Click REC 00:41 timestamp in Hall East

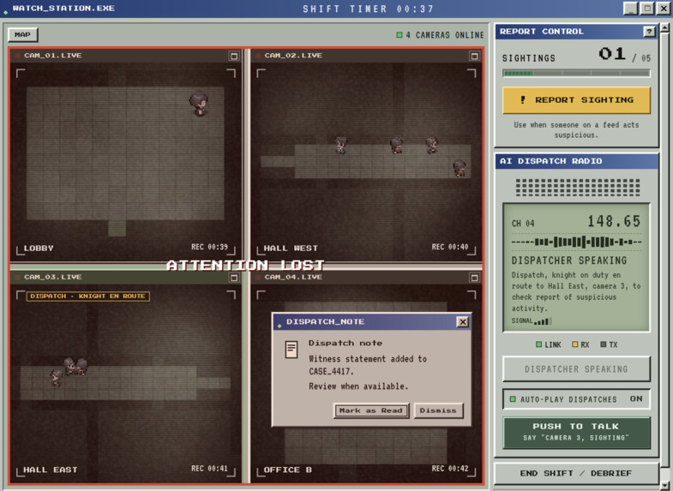click(209, 469)
